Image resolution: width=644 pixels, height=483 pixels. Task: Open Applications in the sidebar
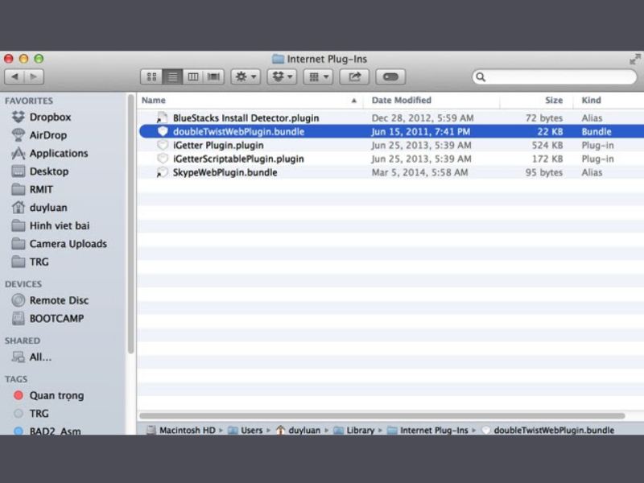point(58,153)
